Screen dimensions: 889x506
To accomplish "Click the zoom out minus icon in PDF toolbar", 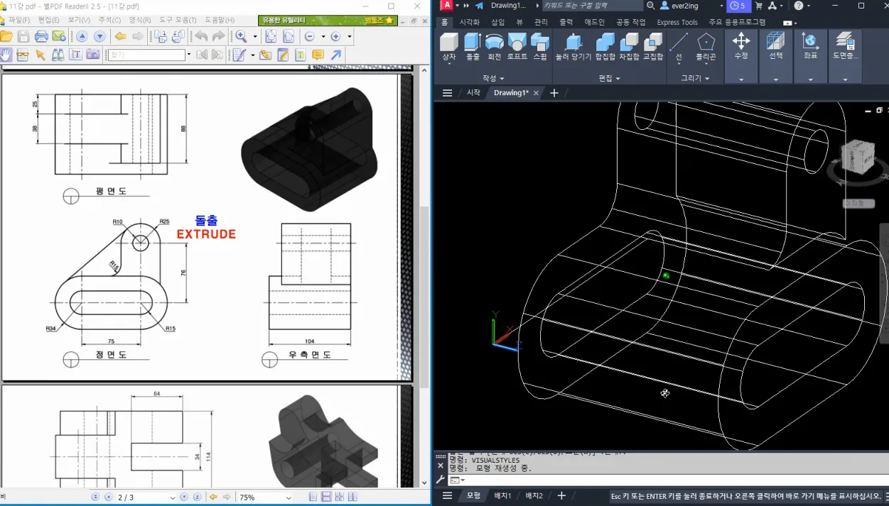I will [x=309, y=36].
